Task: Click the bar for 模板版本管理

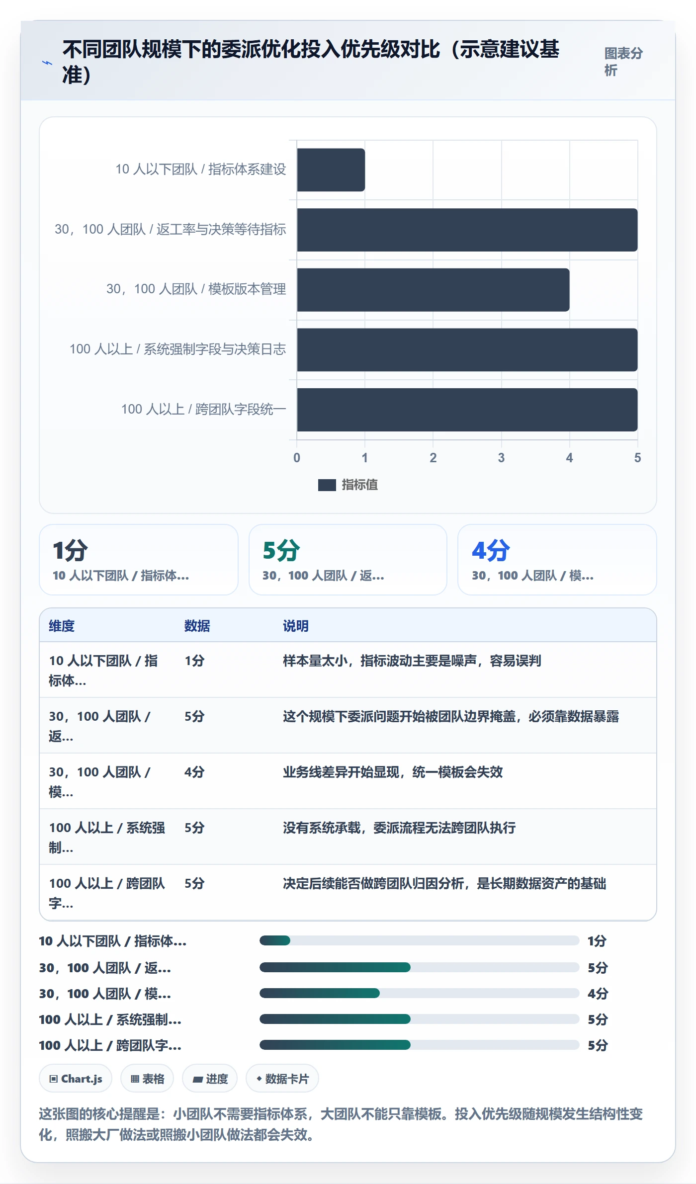Action: point(433,290)
